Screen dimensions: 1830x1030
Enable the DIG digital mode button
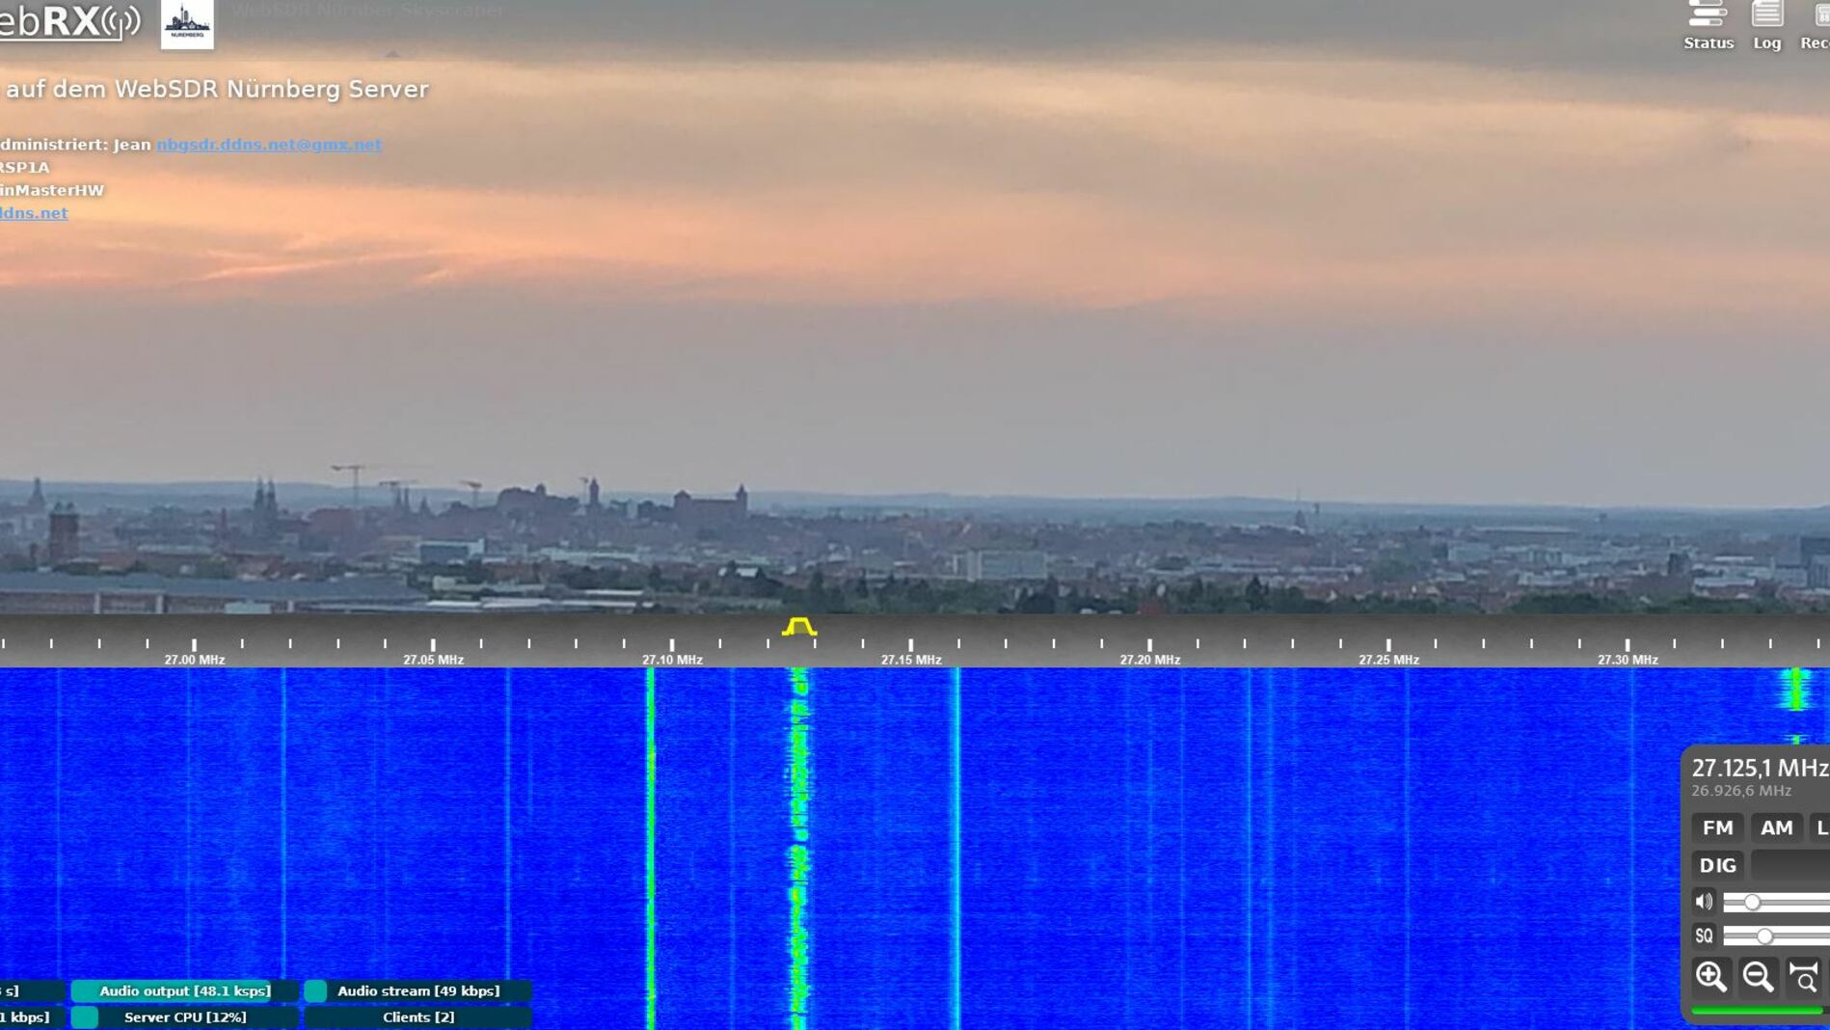coord(1717,865)
